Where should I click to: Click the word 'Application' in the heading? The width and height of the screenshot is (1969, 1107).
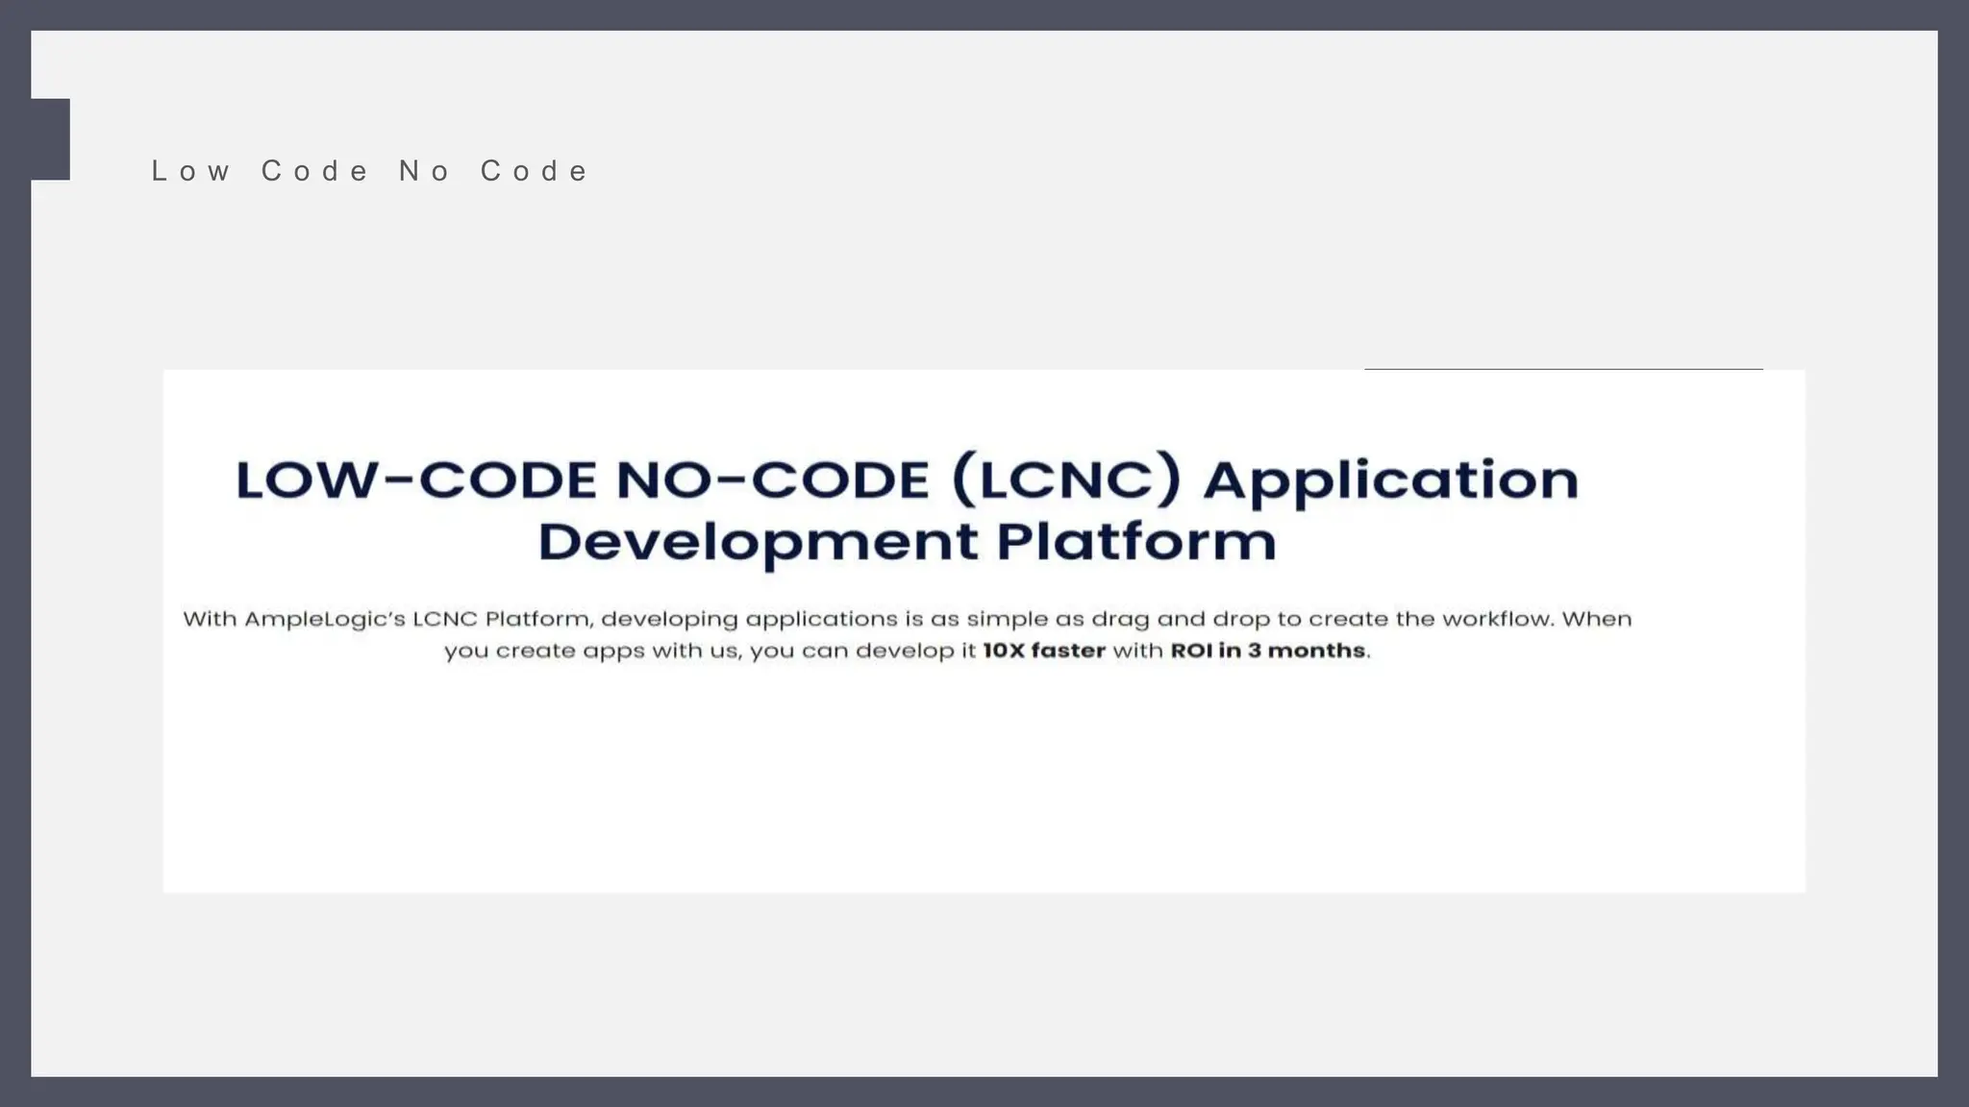[1390, 480]
